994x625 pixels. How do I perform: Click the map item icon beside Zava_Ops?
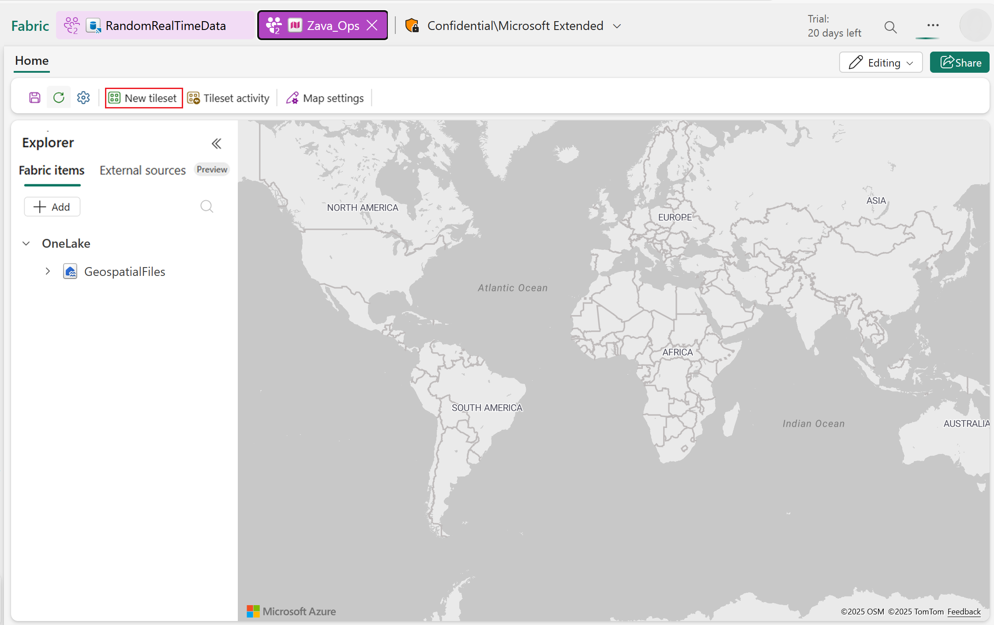pyautogui.click(x=295, y=25)
